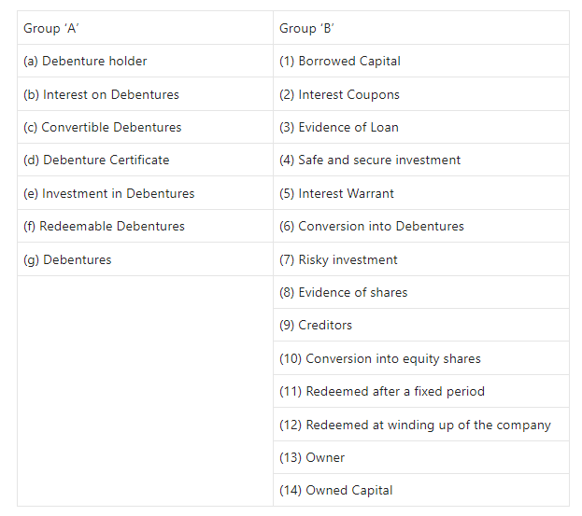Image resolution: width=582 pixels, height=516 pixels.
Task: Click the Borrowed Capital option
Action: point(421,61)
